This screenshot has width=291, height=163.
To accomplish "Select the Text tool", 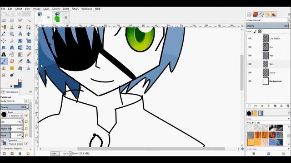I will 4,54.
